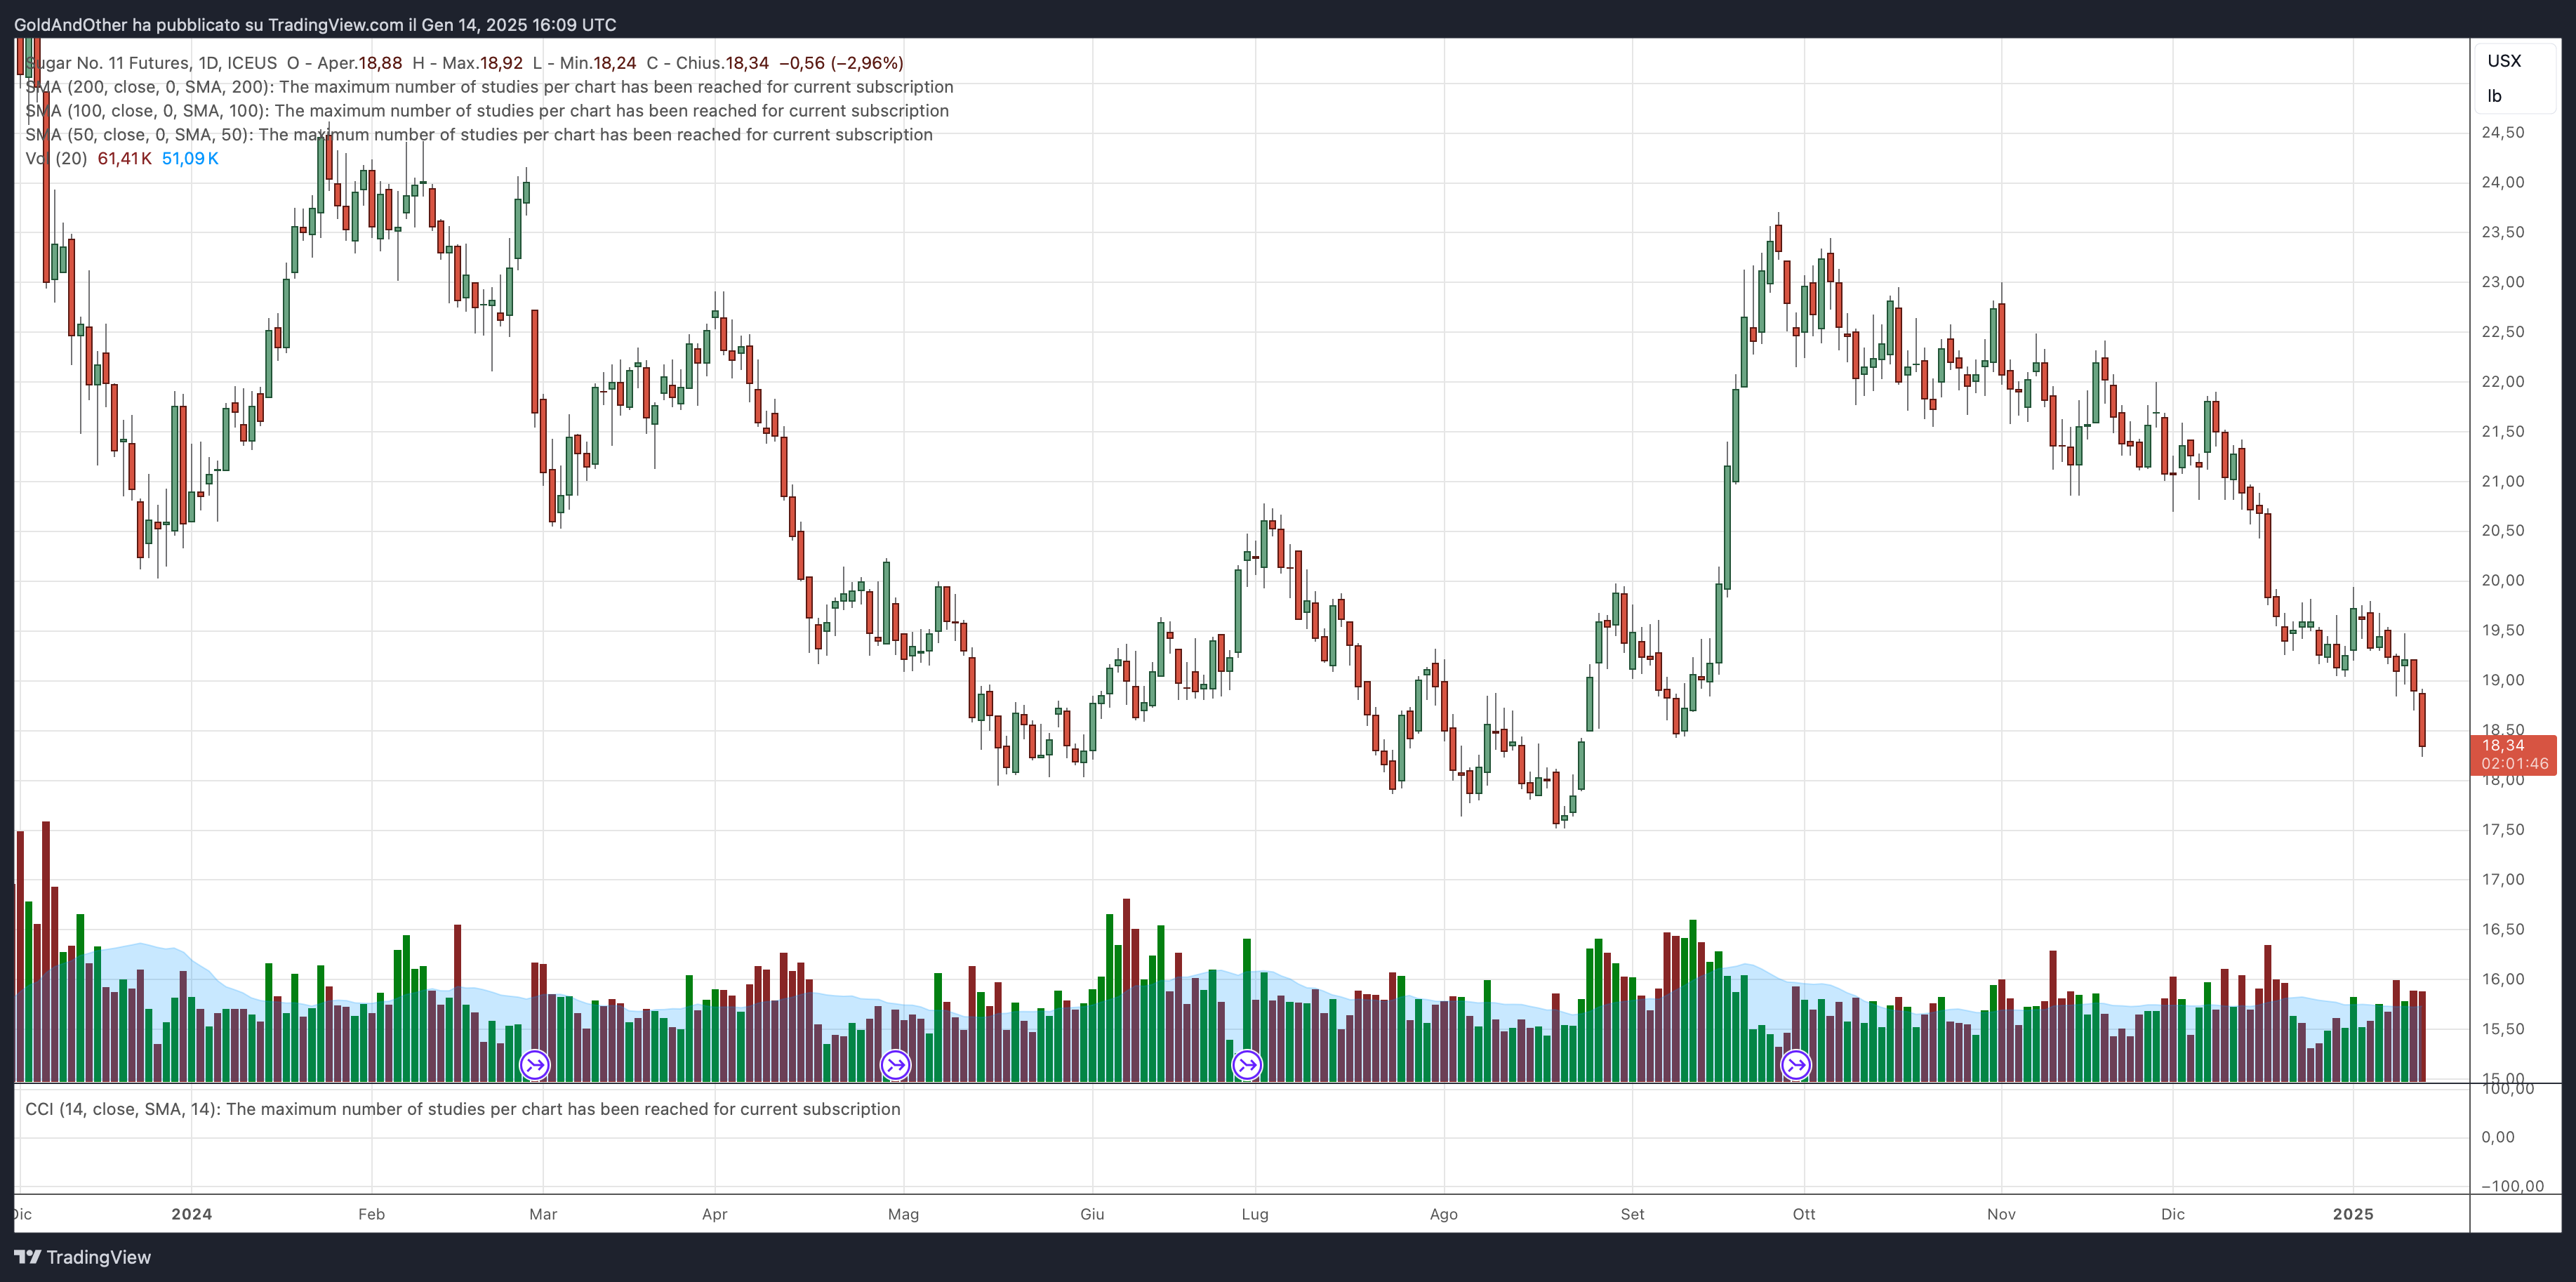Click the 2025 label on time axis
The width and height of the screenshot is (2576, 1282).
click(x=2353, y=1214)
